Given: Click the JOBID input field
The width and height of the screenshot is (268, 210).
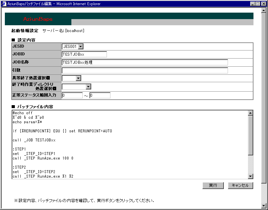Looking at the screenshot, I should tap(84, 54).
